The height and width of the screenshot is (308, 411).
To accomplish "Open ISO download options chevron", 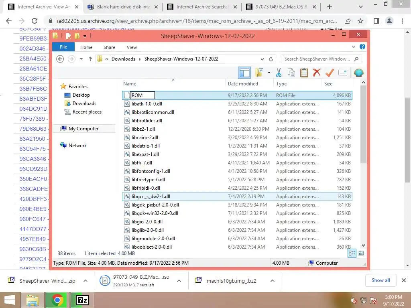I will [x=179, y=281].
